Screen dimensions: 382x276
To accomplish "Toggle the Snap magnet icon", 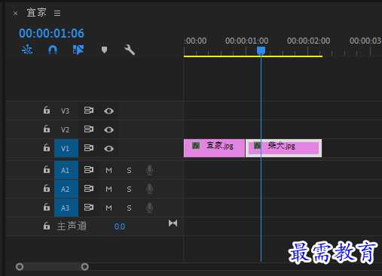I will point(53,50).
